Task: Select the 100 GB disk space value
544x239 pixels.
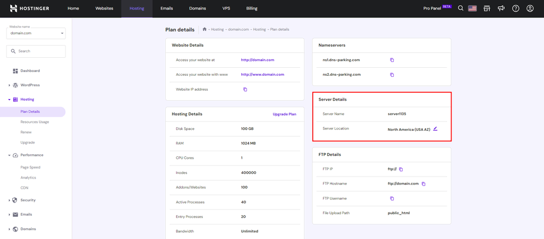Action: 247,129
